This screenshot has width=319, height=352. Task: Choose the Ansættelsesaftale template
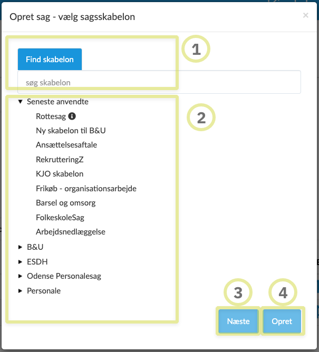point(66,144)
